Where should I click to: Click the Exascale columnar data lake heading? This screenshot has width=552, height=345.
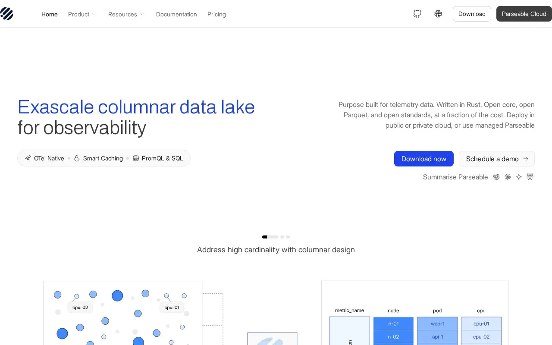point(136,107)
